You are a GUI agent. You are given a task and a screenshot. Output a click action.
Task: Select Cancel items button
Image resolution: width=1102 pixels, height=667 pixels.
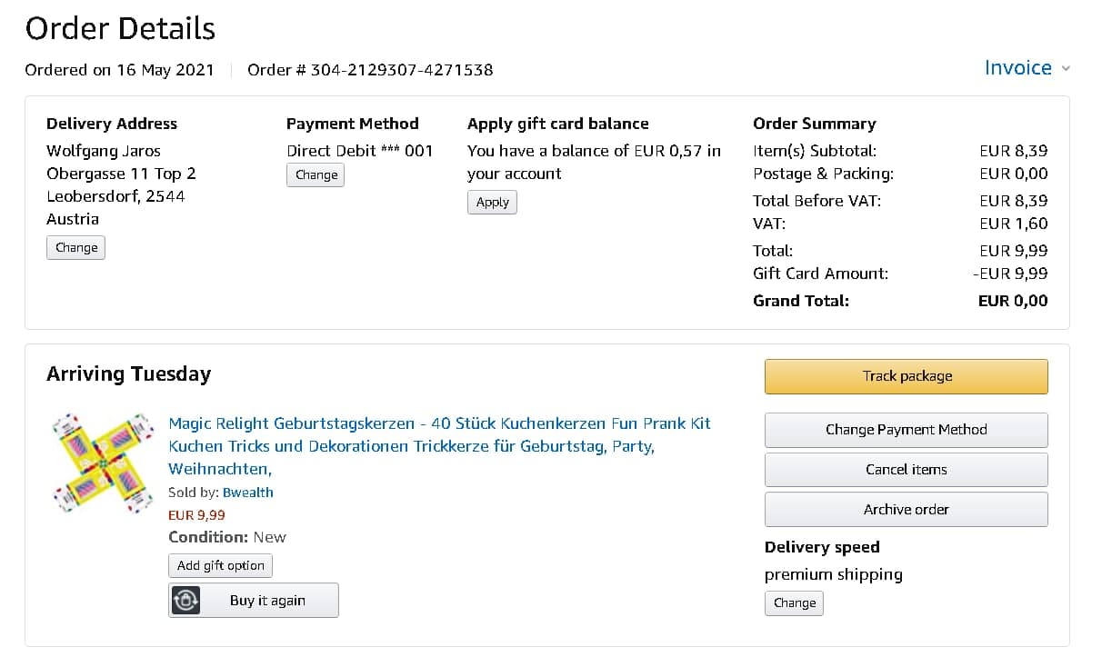(x=906, y=470)
